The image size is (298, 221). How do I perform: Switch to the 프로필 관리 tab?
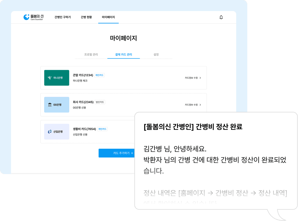pos(91,55)
